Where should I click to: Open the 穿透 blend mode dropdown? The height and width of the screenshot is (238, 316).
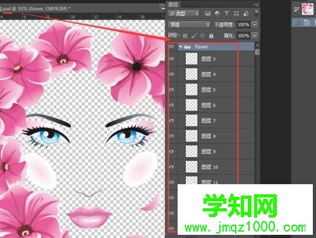click(x=189, y=25)
